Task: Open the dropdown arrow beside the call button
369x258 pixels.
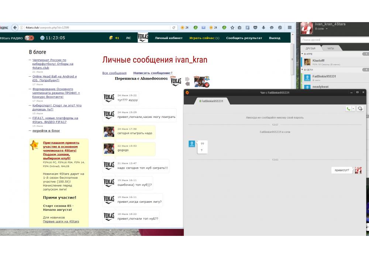Action: [354, 109]
